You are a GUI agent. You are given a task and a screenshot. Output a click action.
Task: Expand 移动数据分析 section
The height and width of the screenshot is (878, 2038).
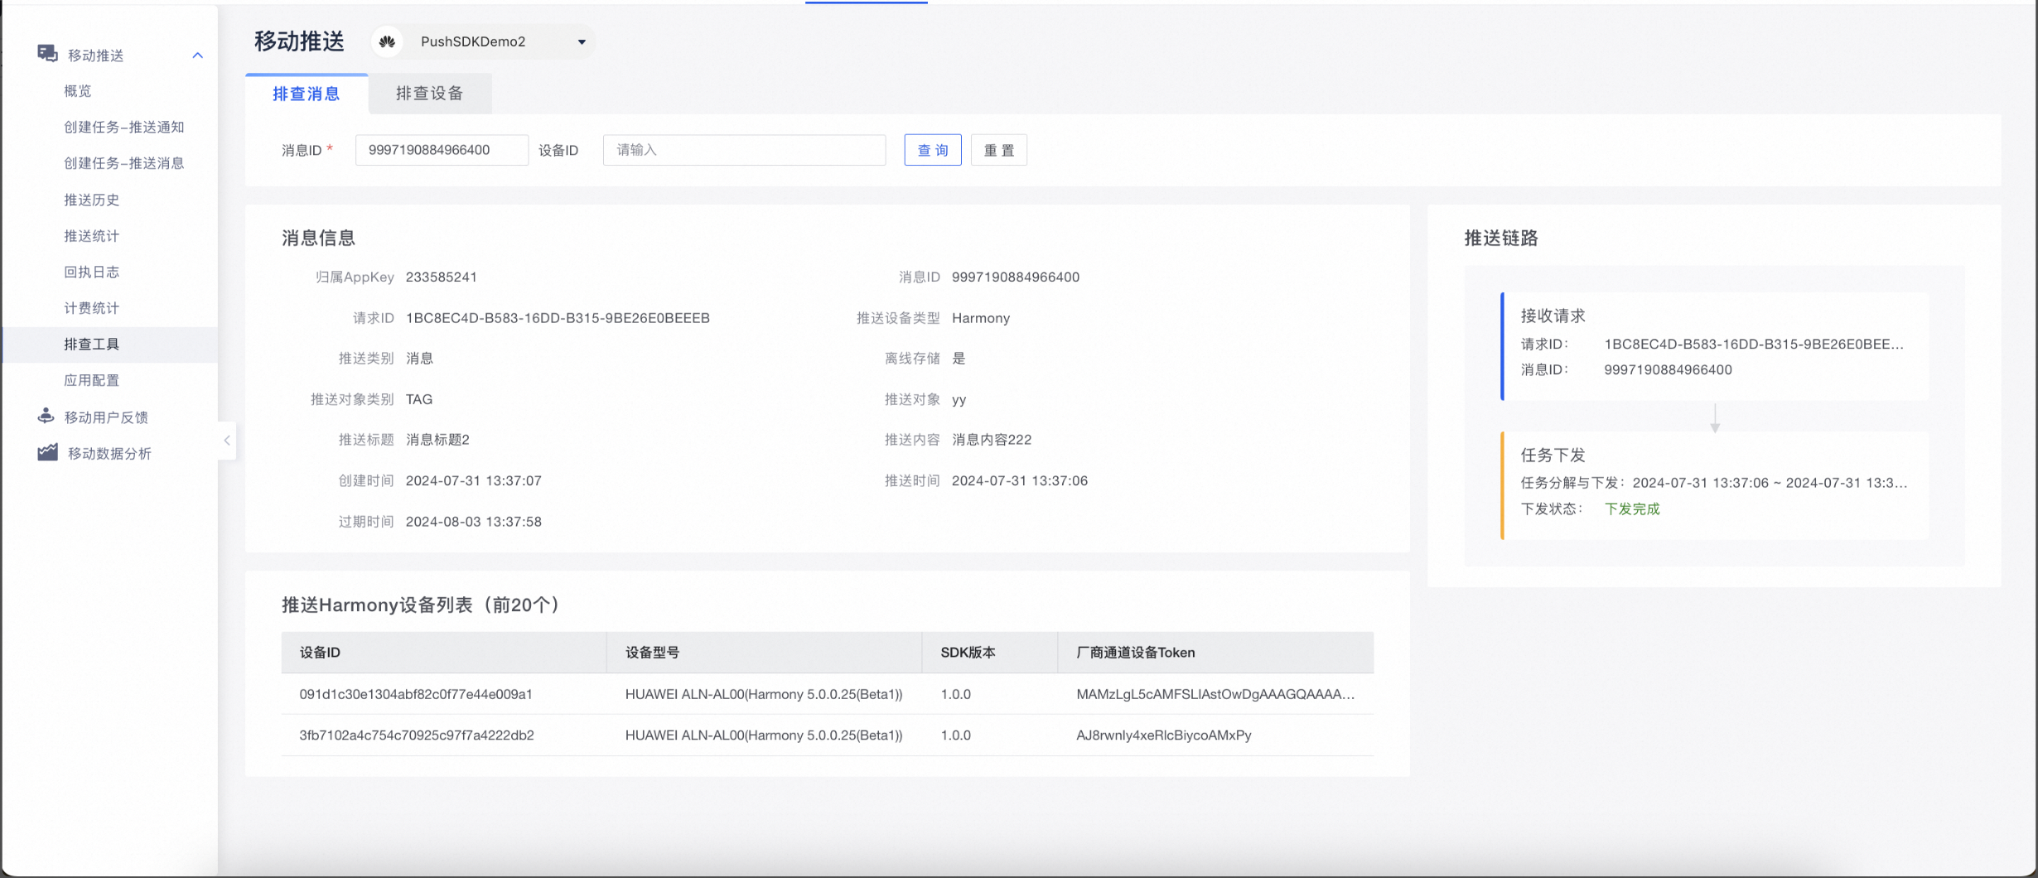pyautogui.click(x=109, y=453)
